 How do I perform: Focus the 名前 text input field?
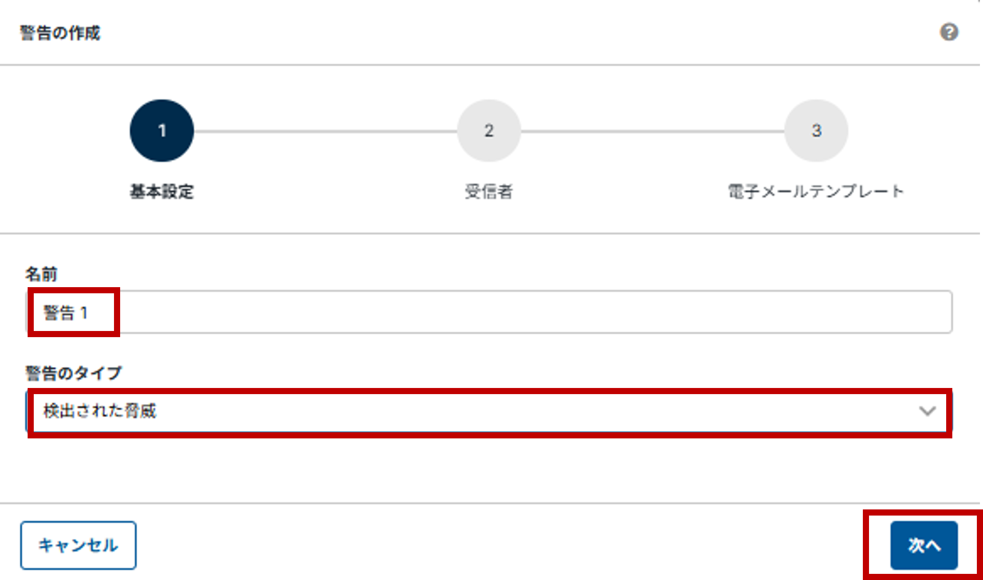click(526, 312)
